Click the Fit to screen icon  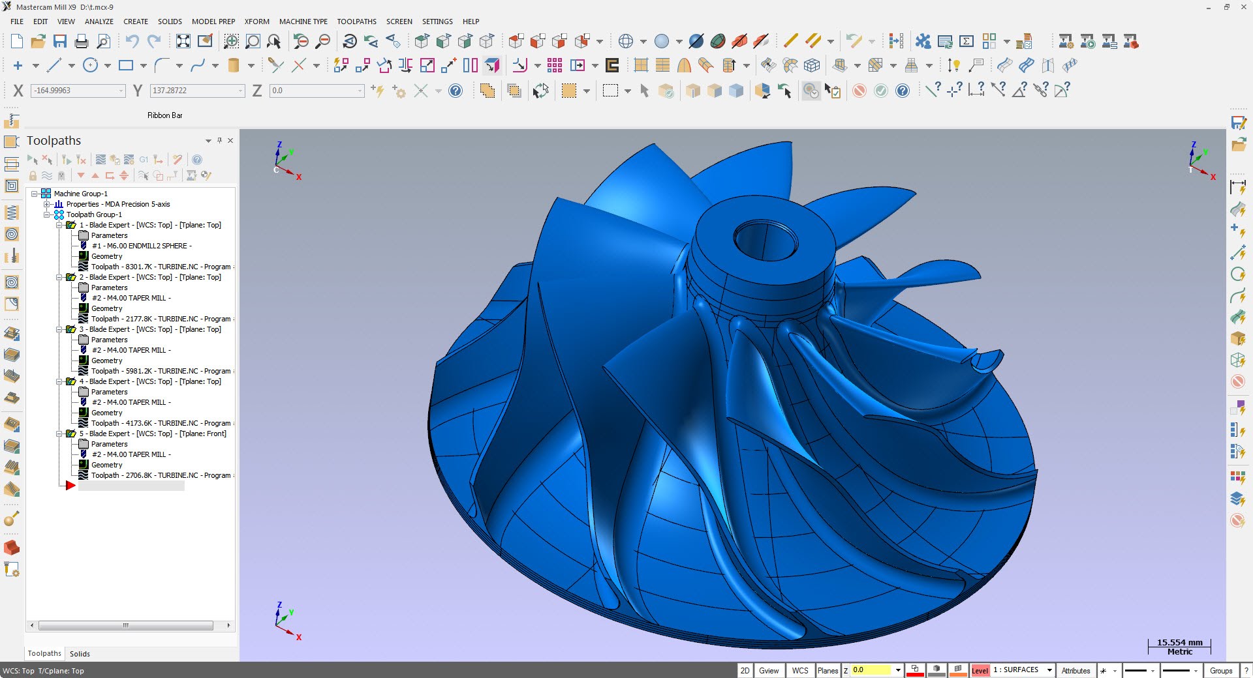click(x=183, y=42)
